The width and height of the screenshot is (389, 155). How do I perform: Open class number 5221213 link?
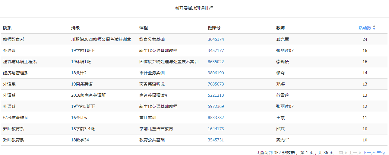(216, 95)
